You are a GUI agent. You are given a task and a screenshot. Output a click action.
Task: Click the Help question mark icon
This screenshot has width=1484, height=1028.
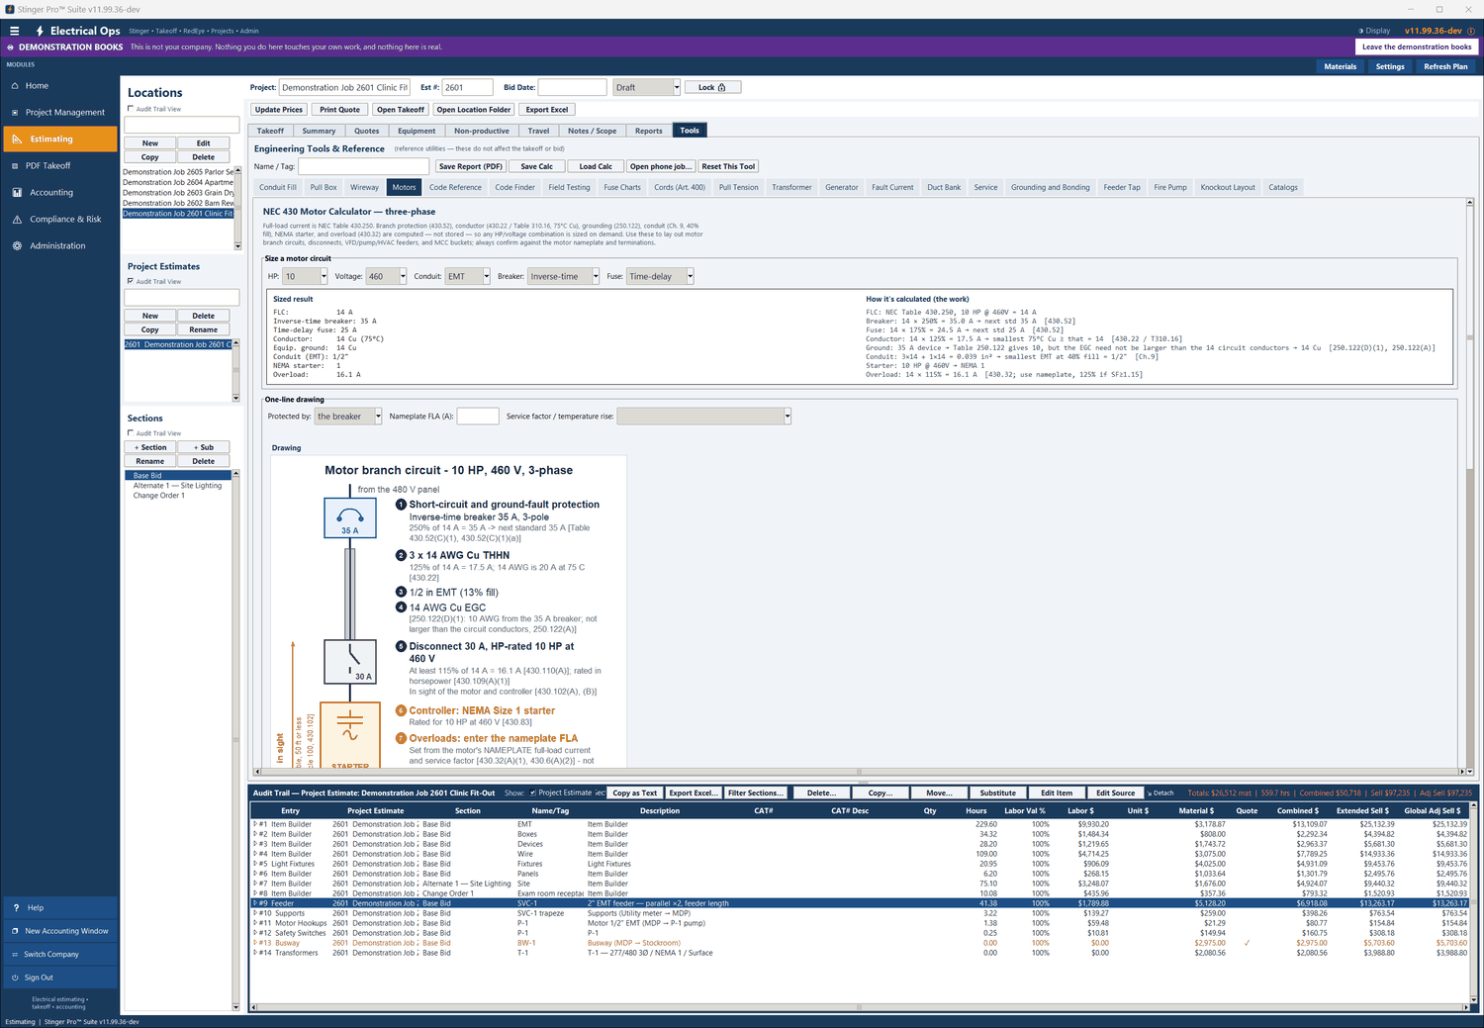(16, 907)
